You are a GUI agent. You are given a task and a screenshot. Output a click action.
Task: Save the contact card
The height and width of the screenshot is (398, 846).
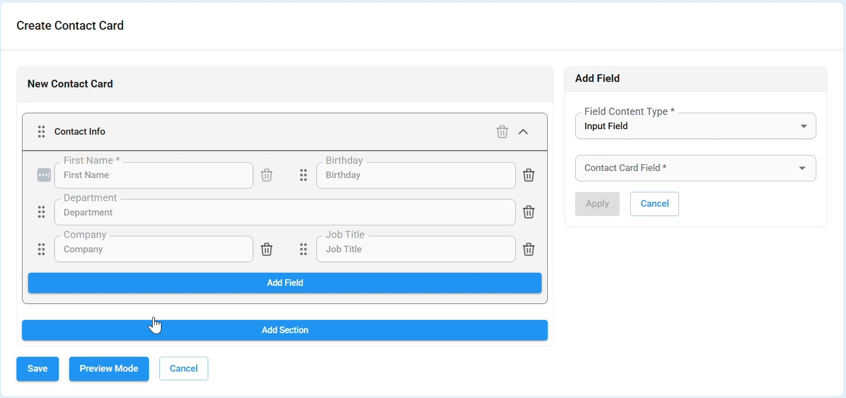tap(37, 368)
